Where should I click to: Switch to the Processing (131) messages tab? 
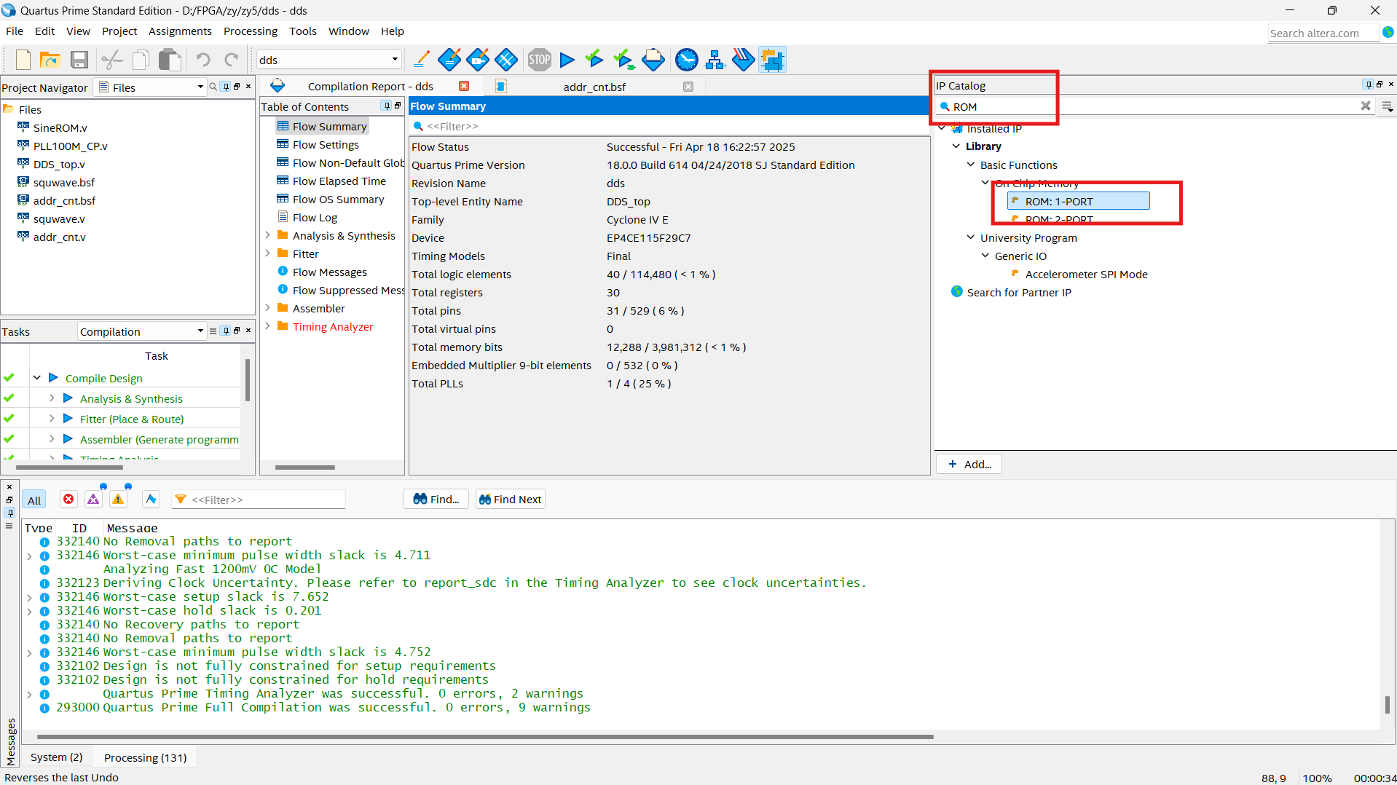145,757
